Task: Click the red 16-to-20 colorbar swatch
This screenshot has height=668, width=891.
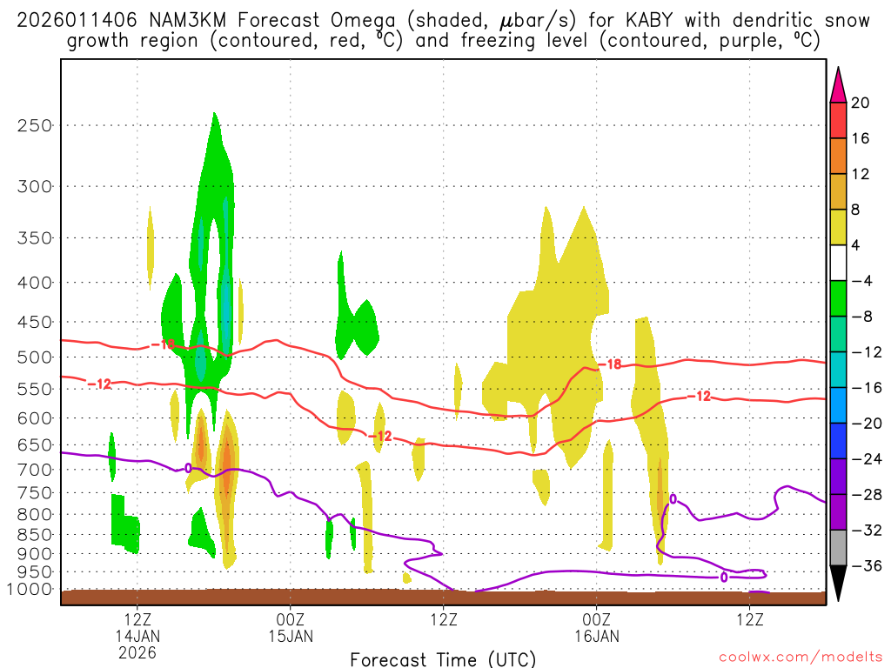Action: (838, 120)
